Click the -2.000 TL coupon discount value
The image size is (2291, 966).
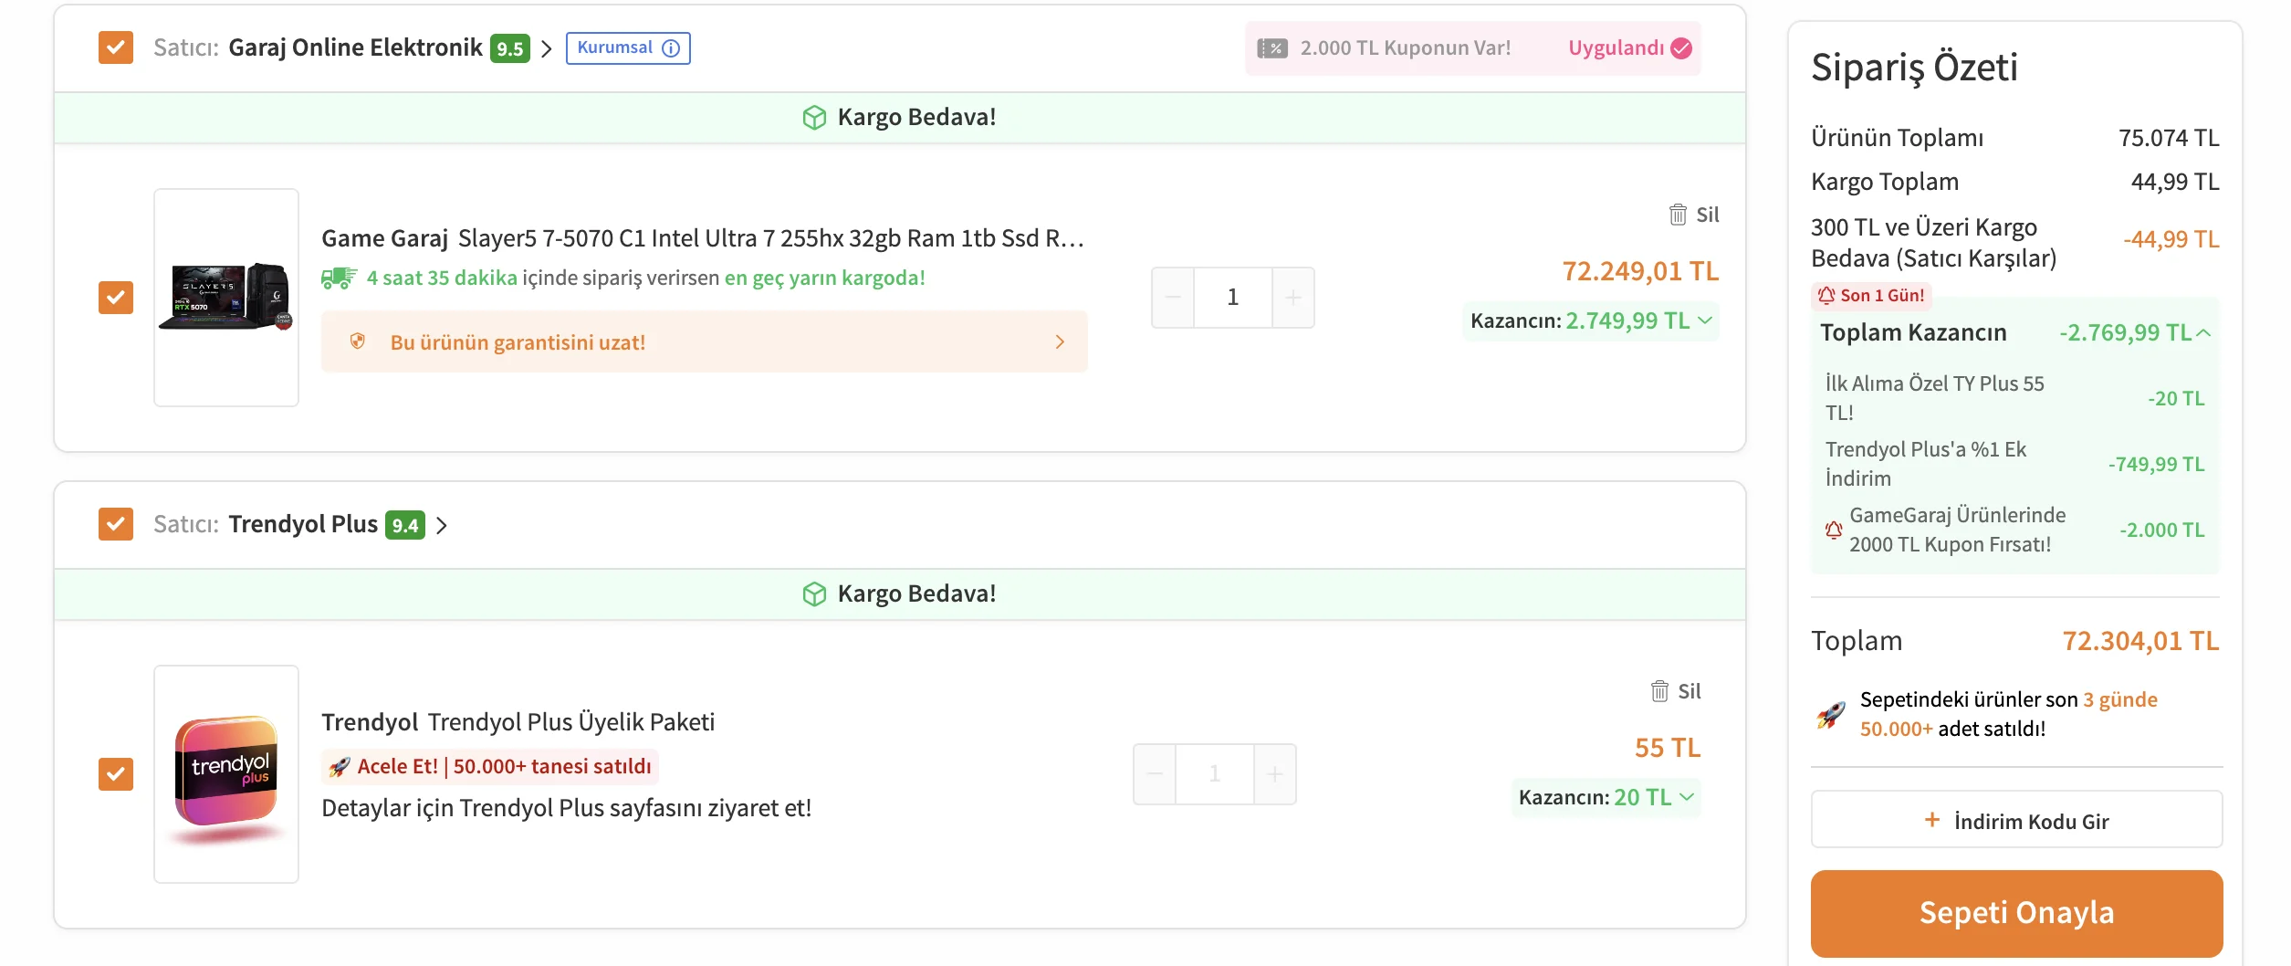pyautogui.click(x=2161, y=530)
